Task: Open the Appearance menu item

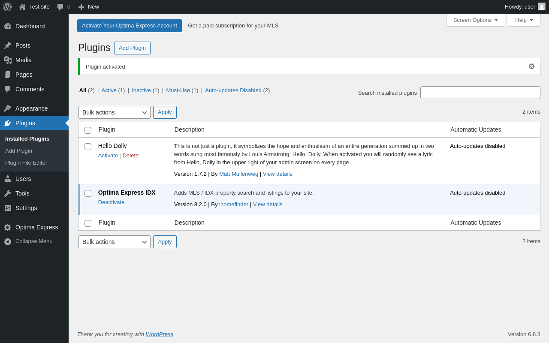Action: (x=31, y=108)
